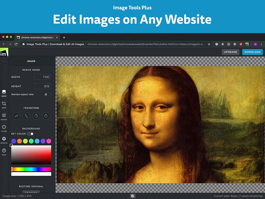The height and width of the screenshot is (199, 265).
Task: Click the red checkmark extension icon
Action: 241,44
